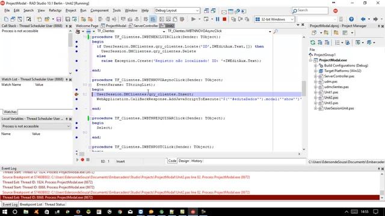385x216 pixels.
Task: Toggle breakpoint on the CallBackResponse line gutter
Action: pos(76,99)
